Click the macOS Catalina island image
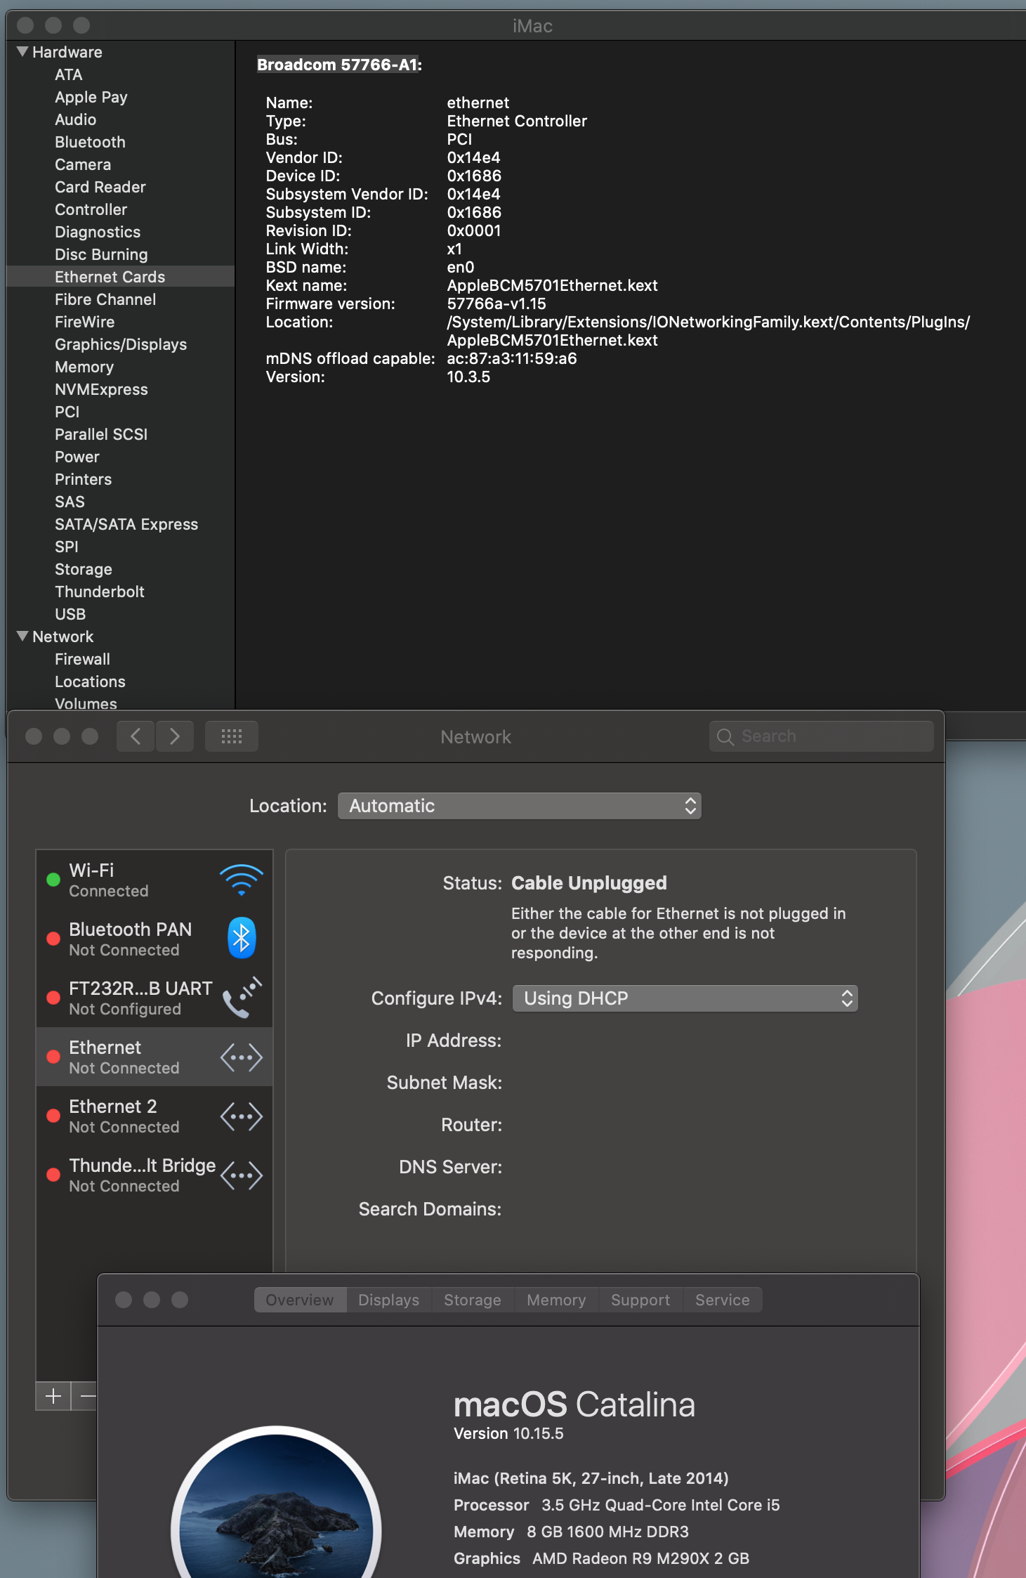This screenshot has height=1578, width=1026. [x=276, y=1502]
